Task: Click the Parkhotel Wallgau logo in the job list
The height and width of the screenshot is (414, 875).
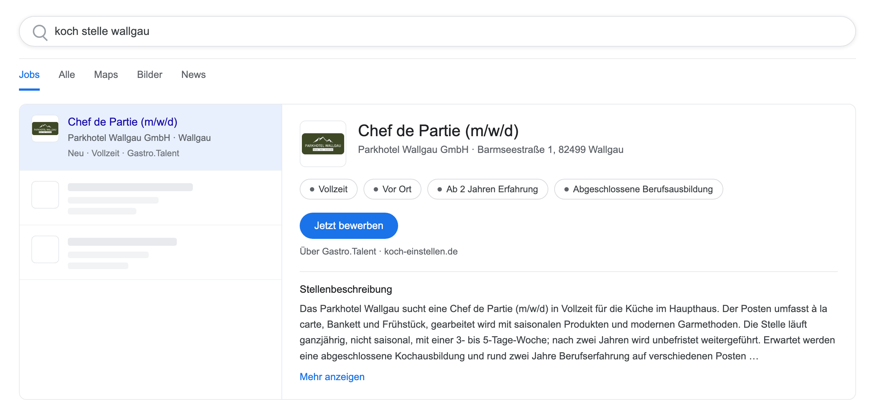Action: pyautogui.click(x=45, y=129)
